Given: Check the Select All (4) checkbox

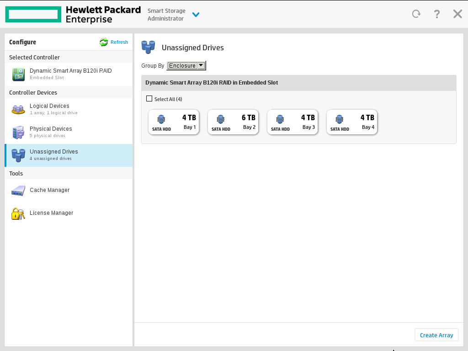Looking at the screenshot, I should point(149,99).
